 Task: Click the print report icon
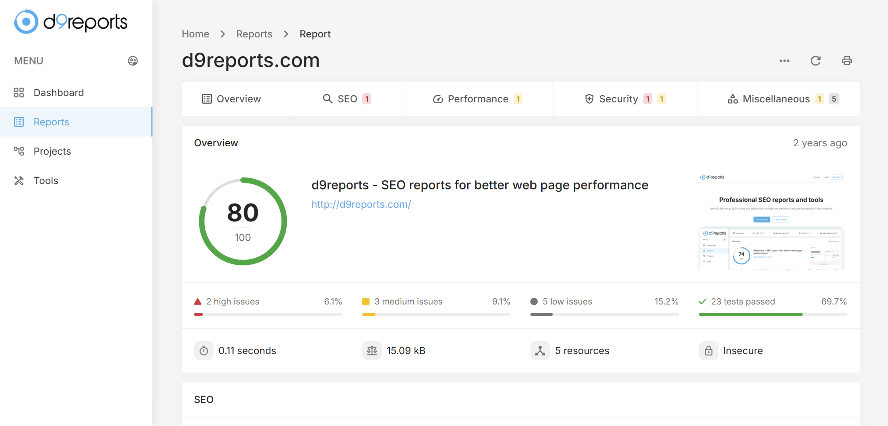point(847,61)
